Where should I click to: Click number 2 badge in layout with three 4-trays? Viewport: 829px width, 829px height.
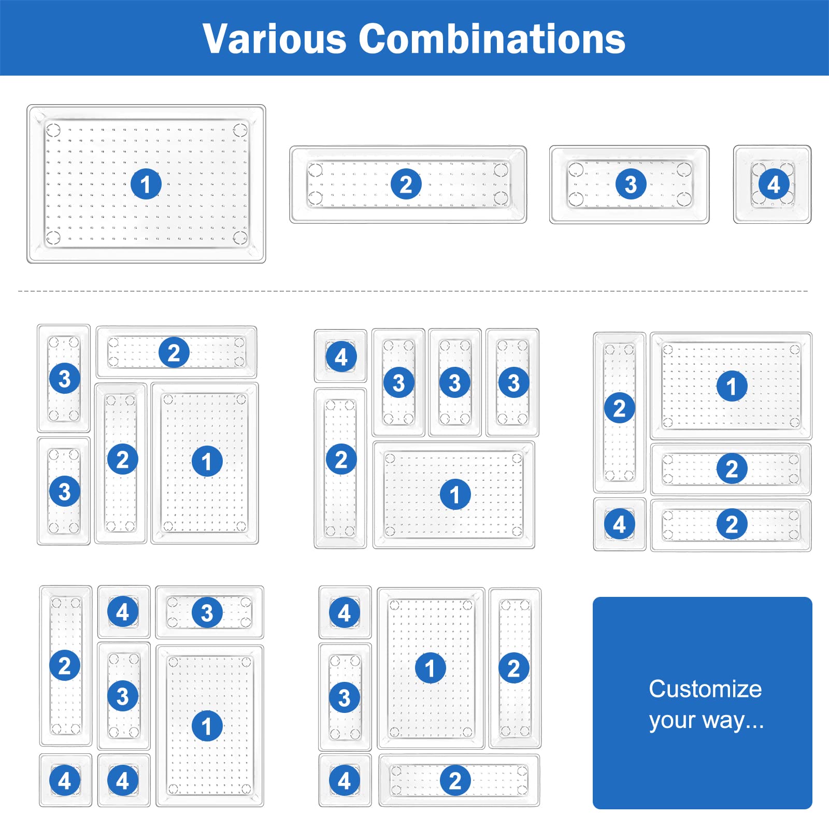coord(65,666)
